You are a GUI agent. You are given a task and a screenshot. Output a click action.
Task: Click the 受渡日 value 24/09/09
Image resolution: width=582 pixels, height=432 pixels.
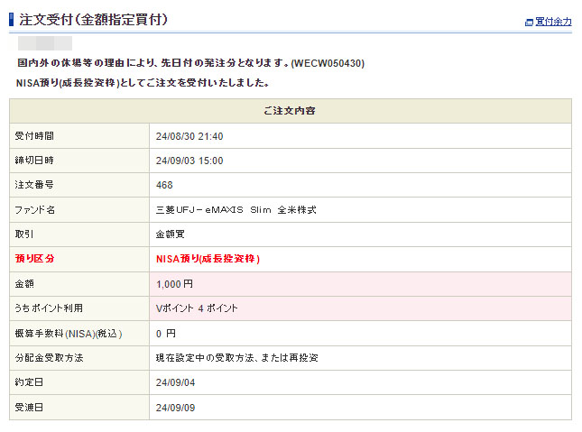coord(176,407)
